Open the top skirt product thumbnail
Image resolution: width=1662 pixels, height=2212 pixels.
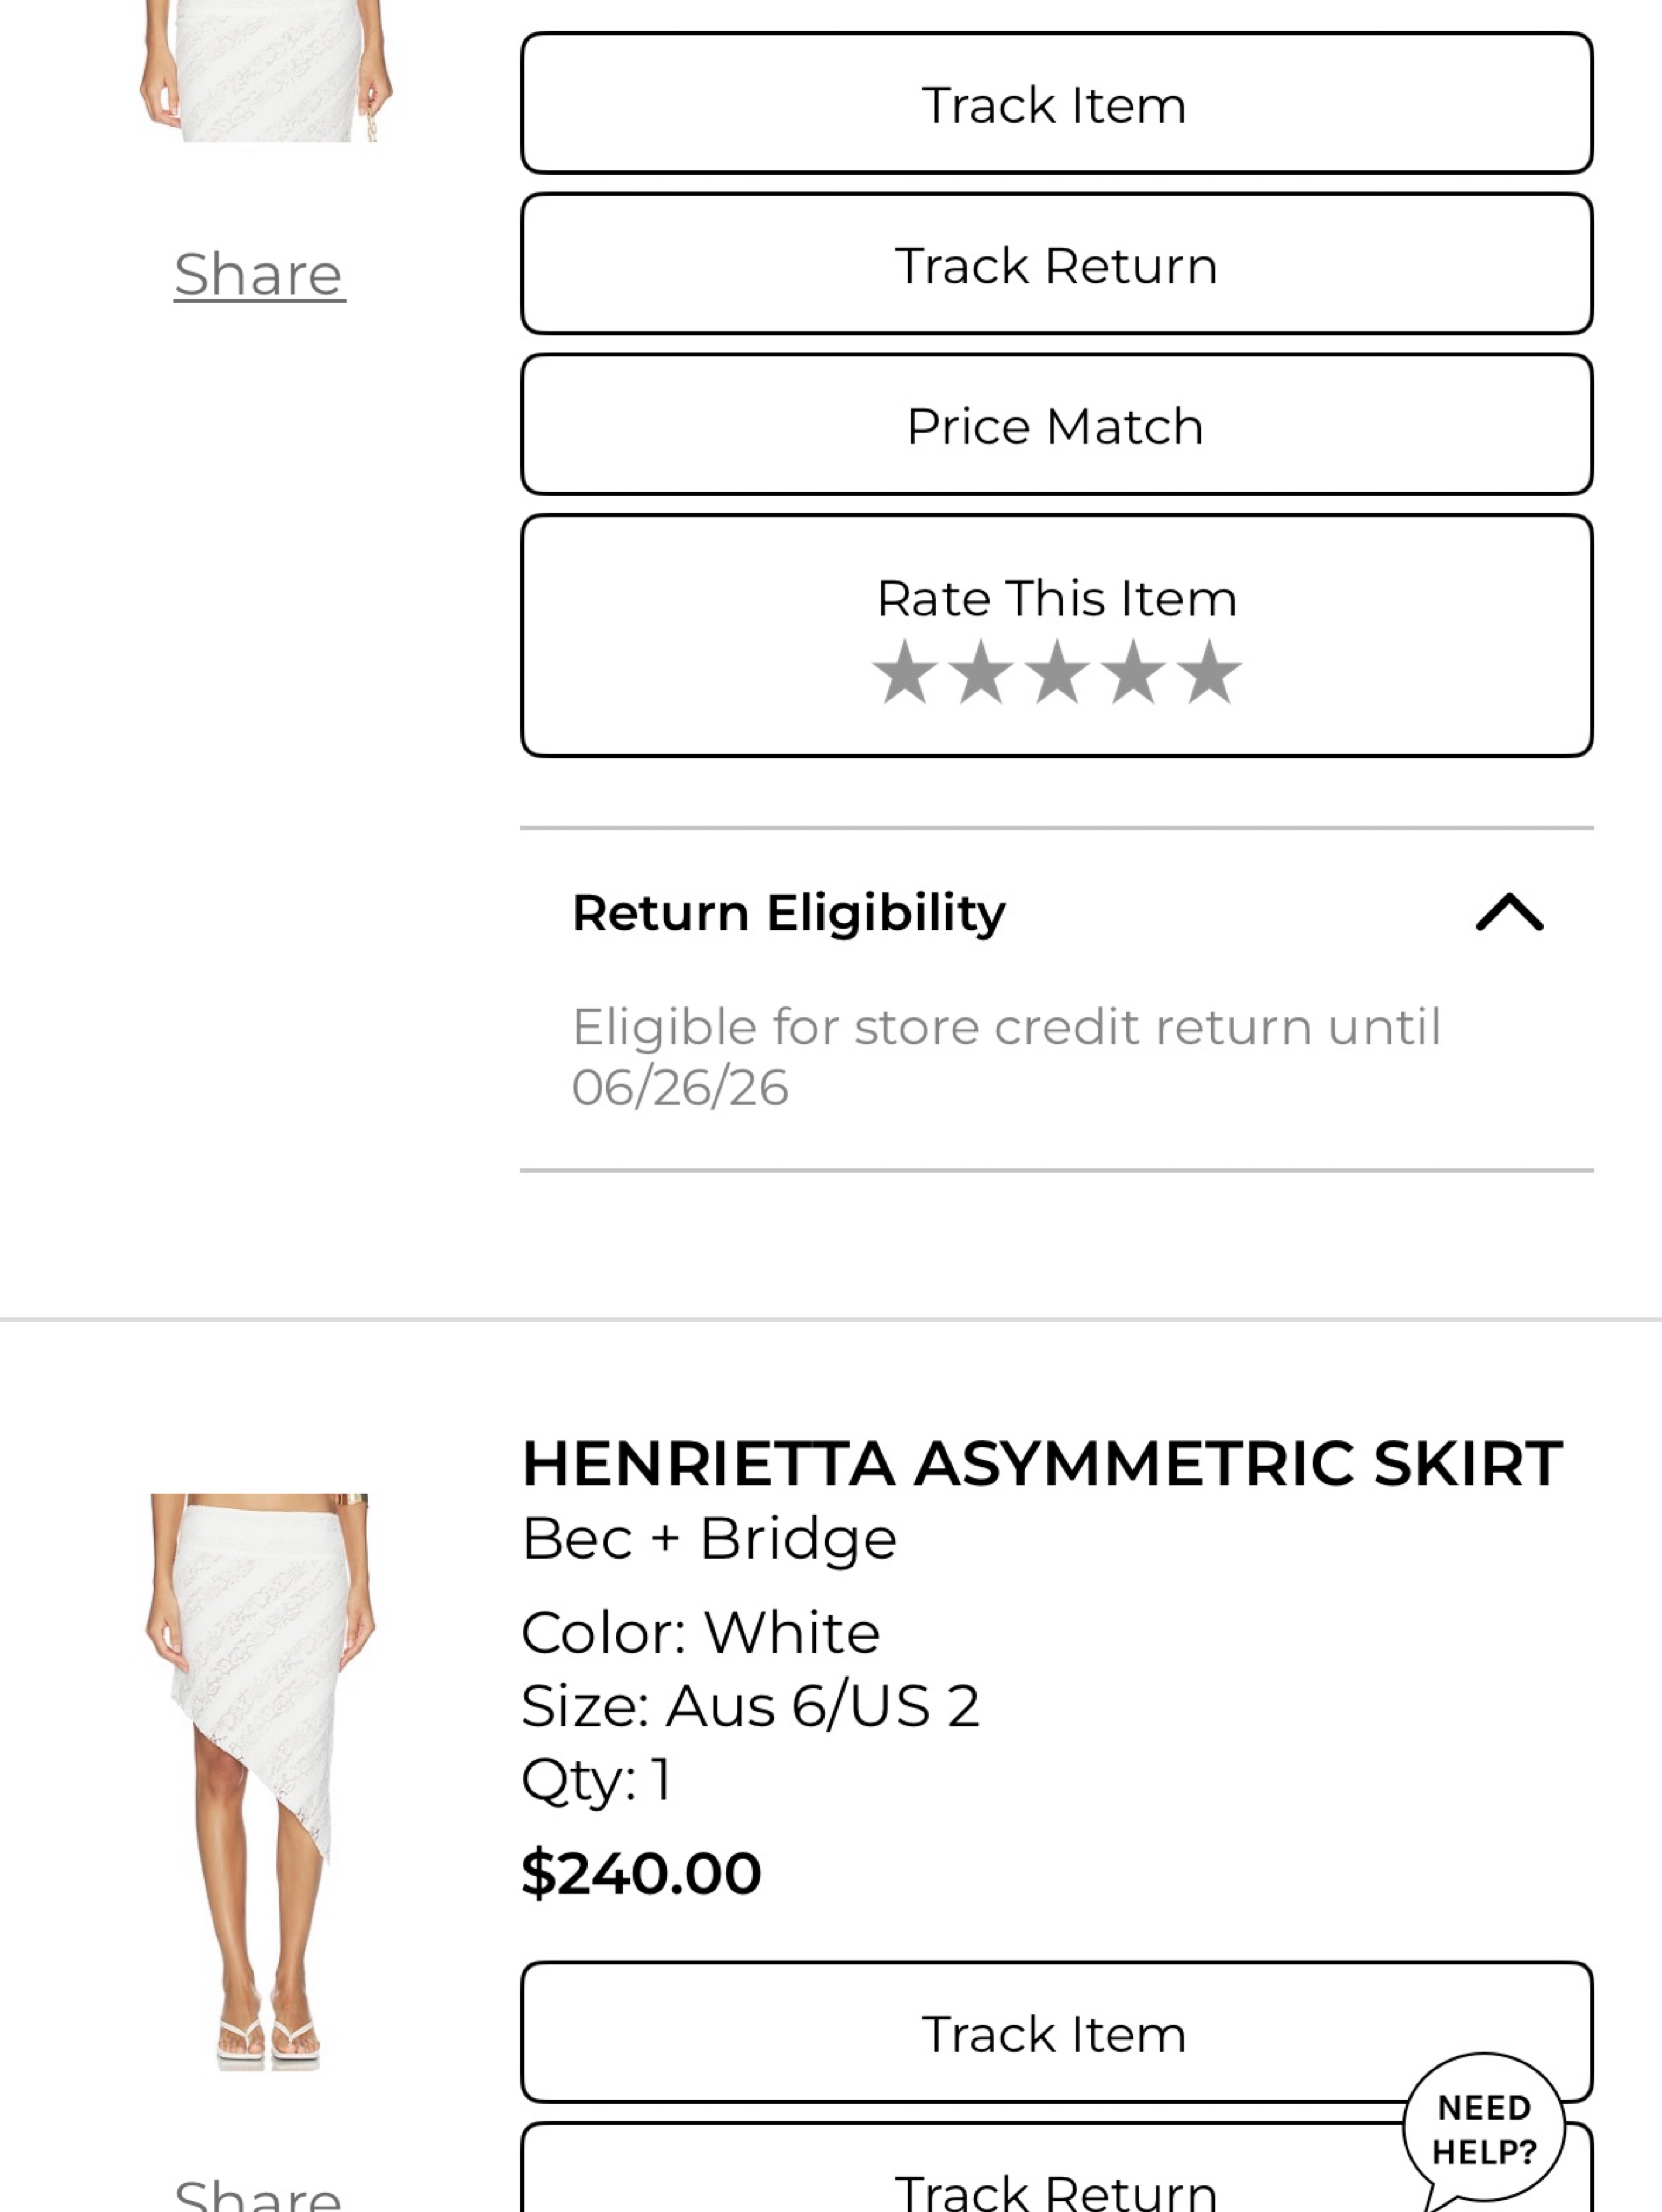[x=264, y=71]
